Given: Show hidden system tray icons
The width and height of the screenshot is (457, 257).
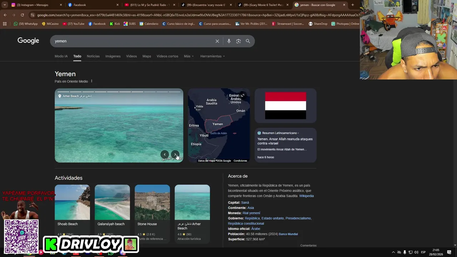Looking at the screenshot, I should pos(393,252).
